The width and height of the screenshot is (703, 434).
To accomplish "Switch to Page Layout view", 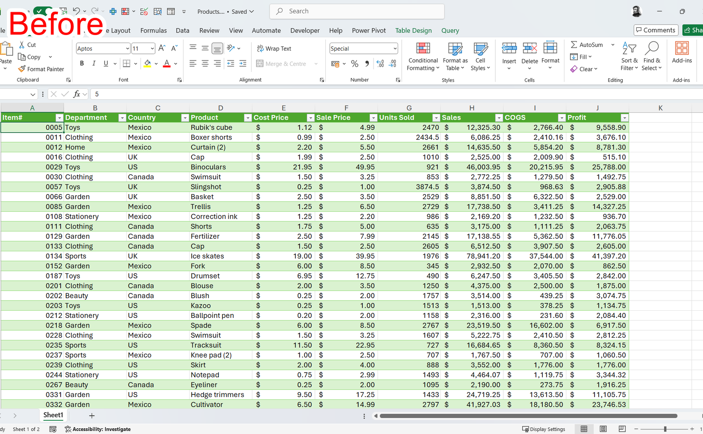I will pyautogui.click(x=603, y=429).
